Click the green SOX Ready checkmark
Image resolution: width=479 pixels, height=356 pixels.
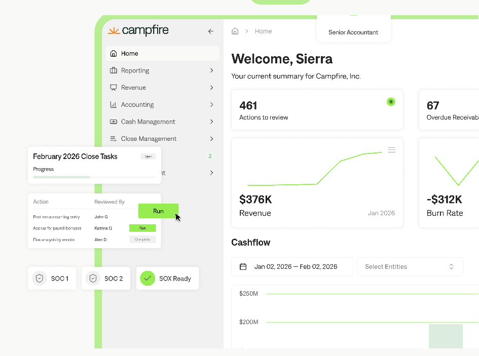click(148, 279)
